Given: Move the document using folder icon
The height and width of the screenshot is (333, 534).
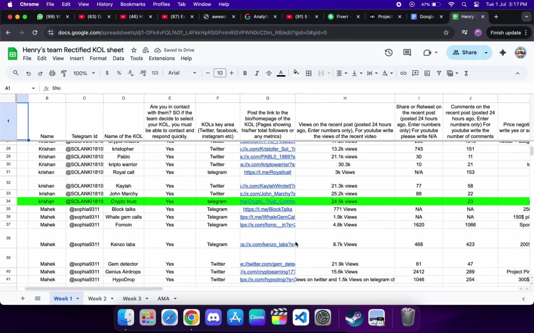Looking at the screenshot, I should (x=145, y=50).
